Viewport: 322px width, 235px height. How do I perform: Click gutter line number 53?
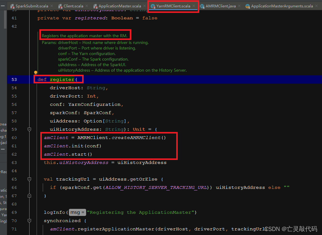click(x=14, y=79)
